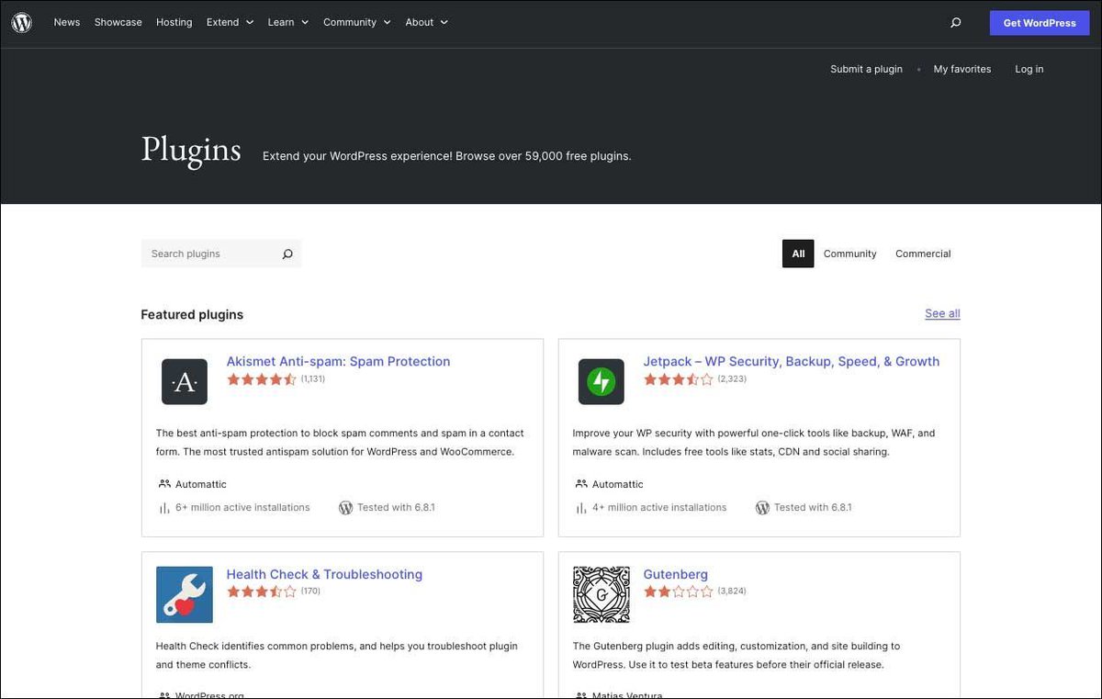Open My favorites link
The image size is (1102, 699).
962,70
